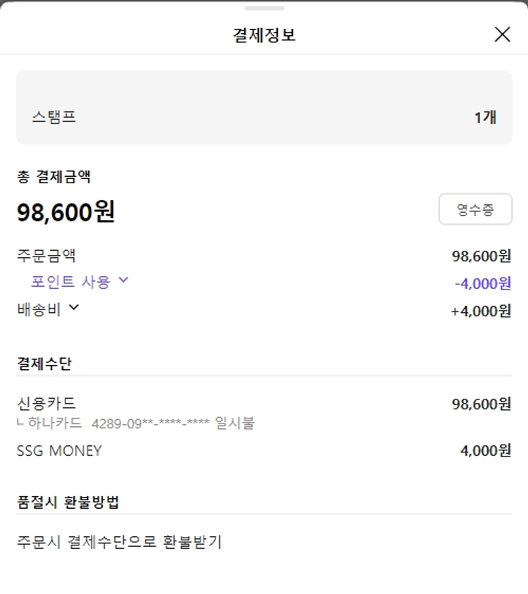528x594 pixels.
Task: Close the 결제정보 panel with the X
Action: tap(502, 34)
